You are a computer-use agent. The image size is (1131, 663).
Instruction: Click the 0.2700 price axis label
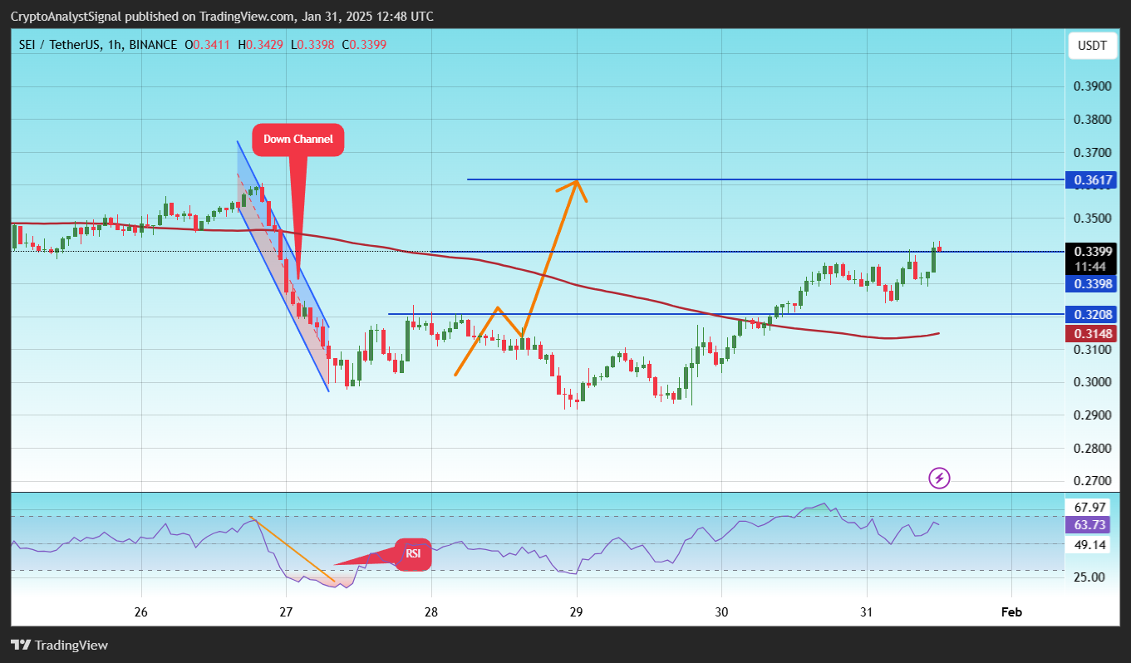coord(1093,481)
